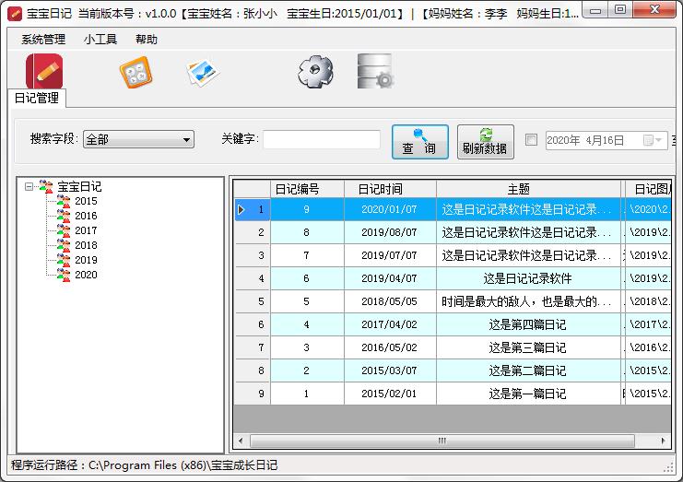The image size is (683, 482).
Task: Select year 2015 in tree
Action: 86,201
